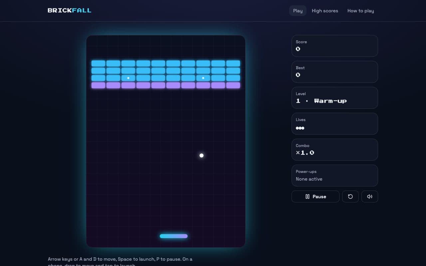Click the "None active" power-ups text
The image size is (426, 266).
tap(309, 179)
